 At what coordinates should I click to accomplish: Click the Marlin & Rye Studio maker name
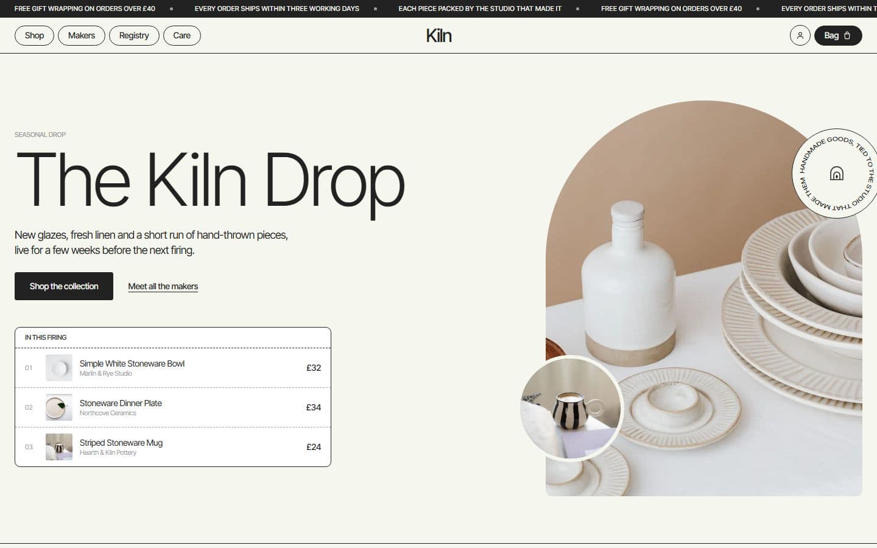click(105, 373)
